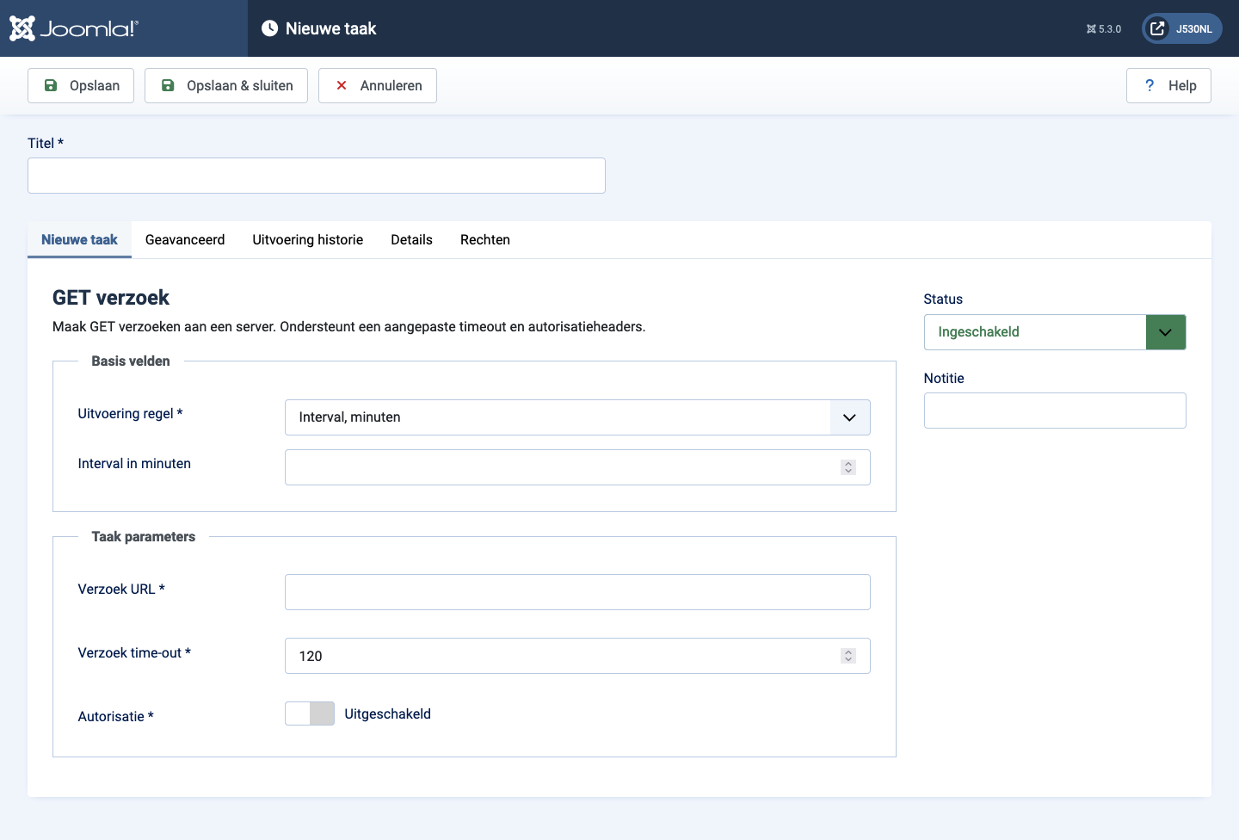Click the Nieuwe taak page title

[331, 28]
